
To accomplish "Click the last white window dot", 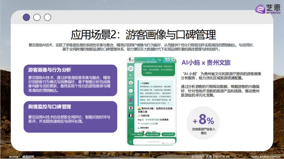I will pyautogui.click(x=48, y=17).
